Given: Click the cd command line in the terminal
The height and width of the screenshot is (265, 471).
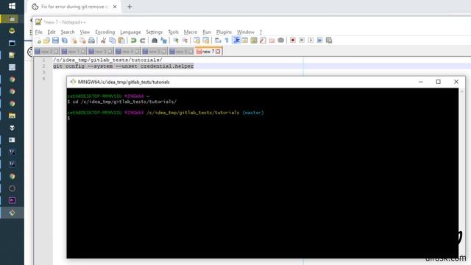Looking at the screenshot, I should click(x=122, y=102).
